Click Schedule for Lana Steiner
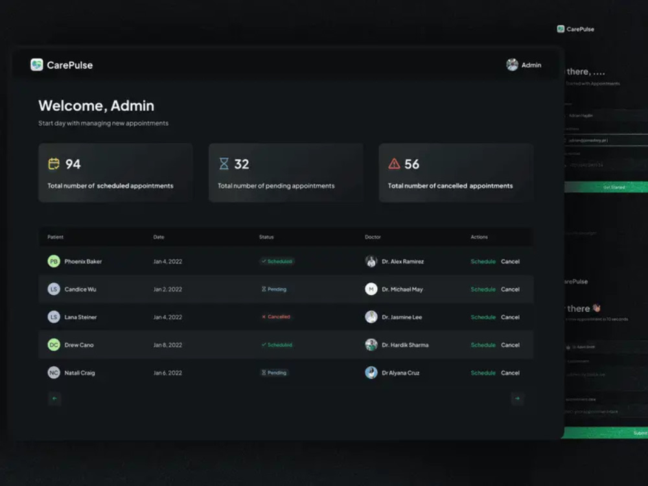This screenshot has height=486, width=648. click(483, 317)
